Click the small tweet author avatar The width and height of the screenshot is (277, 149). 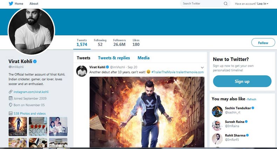tap(82, 70)
